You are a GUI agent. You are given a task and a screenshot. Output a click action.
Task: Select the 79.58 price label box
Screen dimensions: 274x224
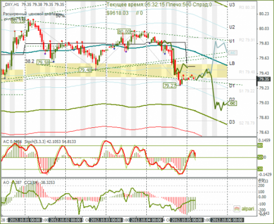(43, 63)
